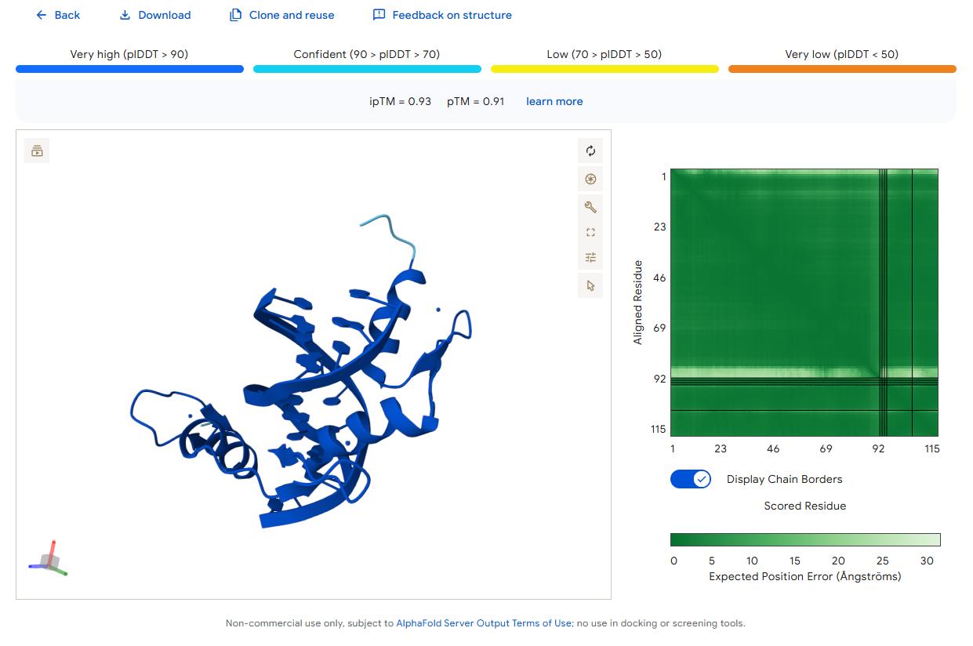Go back using the Back button
This screenshot has height=646, width=973.
click(x=58, y=15)
